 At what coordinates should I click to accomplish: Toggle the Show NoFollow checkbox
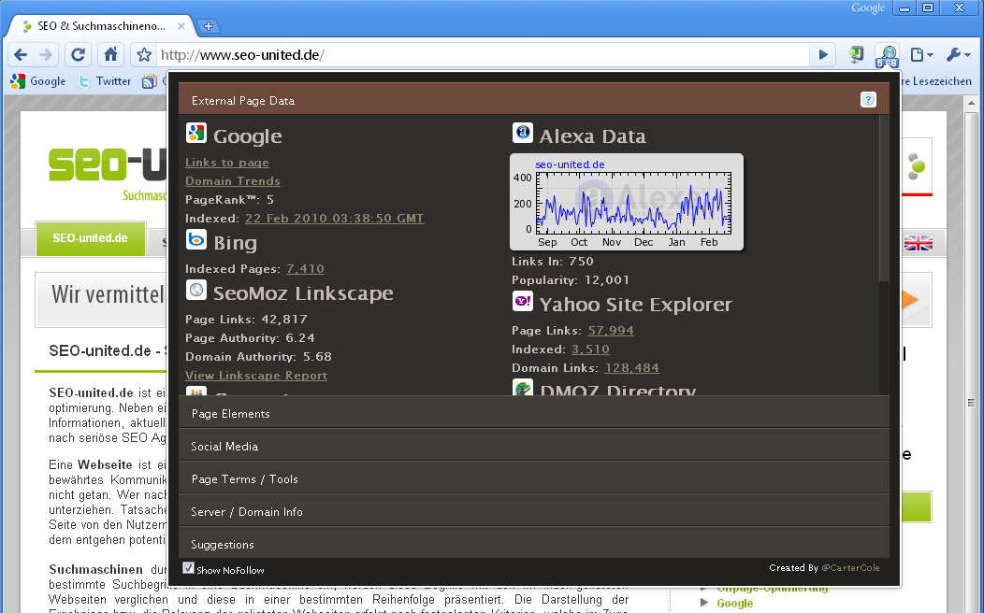(x=188, y=568)
